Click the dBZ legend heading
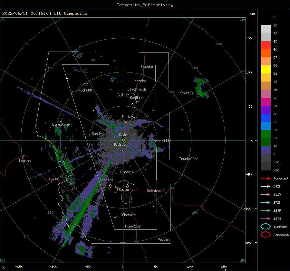The image size is (290, 271). (273, 17)
